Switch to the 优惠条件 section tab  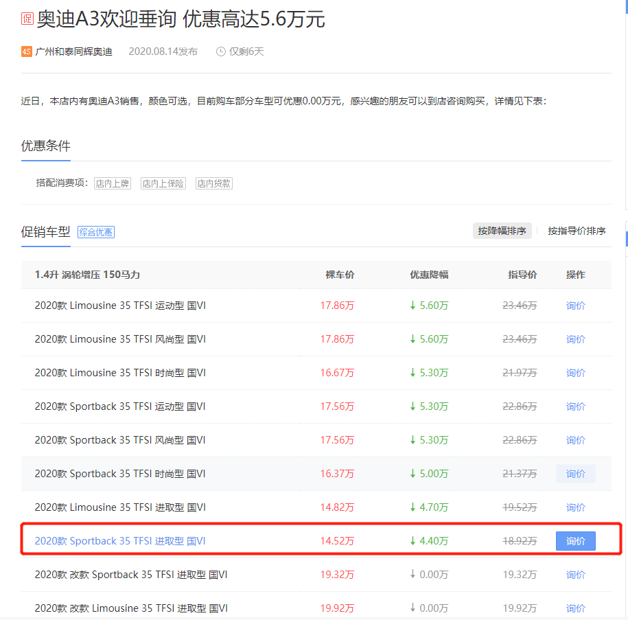(x=45, y=146)
